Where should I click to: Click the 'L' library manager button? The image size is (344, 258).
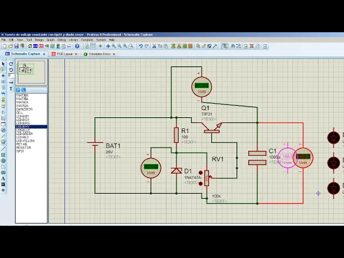24,90
